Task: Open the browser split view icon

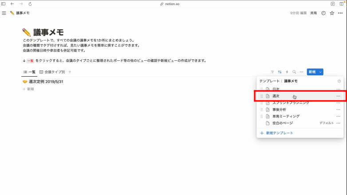Action: pyautogui.click(x=342, y=4)
